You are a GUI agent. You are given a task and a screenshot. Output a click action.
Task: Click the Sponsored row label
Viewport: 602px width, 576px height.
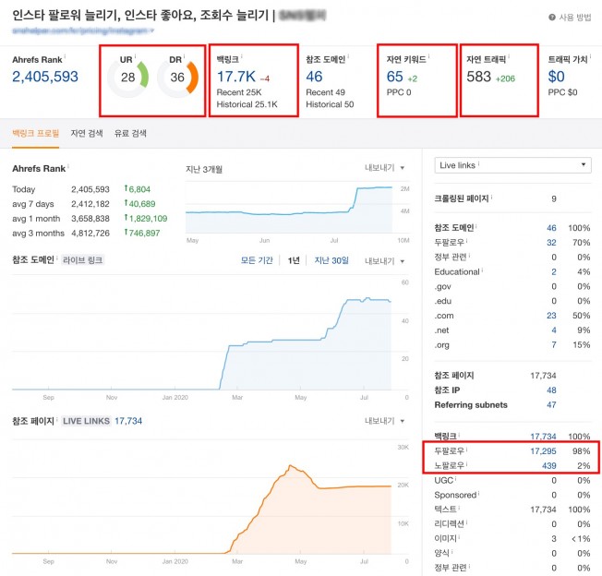[455, 495]
